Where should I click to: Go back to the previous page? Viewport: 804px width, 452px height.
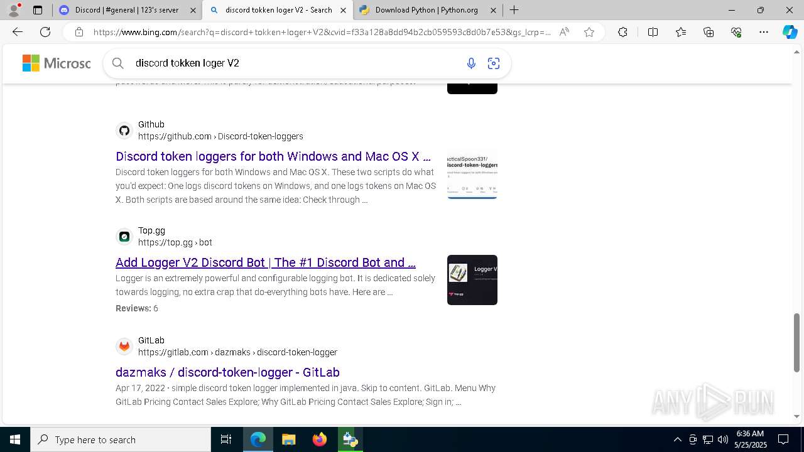[18, 32]
